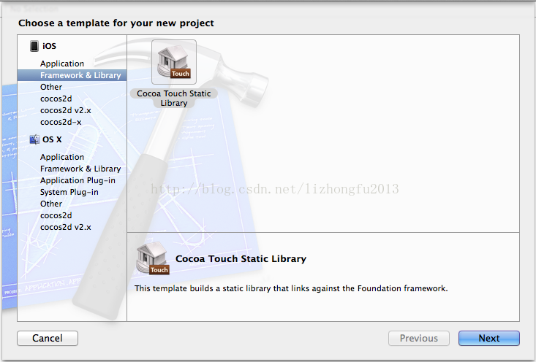Select cocos2d v2.x under iOS
This screenshot has height=362, width=536.
(x=65, y=110)
